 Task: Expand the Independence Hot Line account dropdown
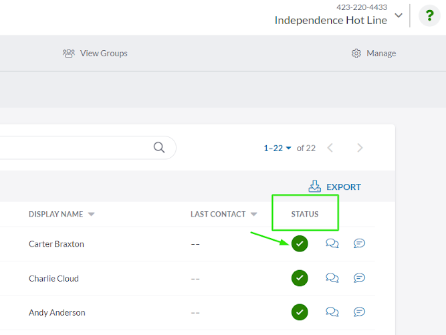point(399,15)
